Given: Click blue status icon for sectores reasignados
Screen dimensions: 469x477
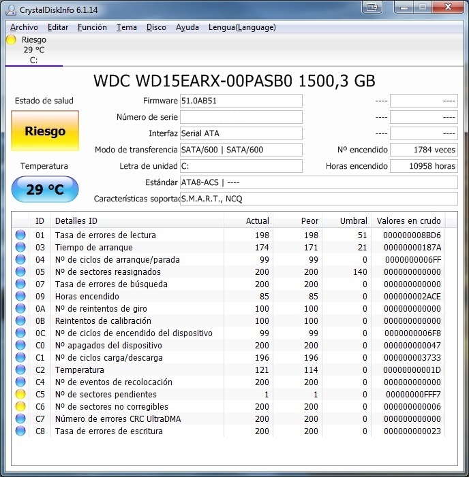Looking at the screenshot, I should [20, 272].
